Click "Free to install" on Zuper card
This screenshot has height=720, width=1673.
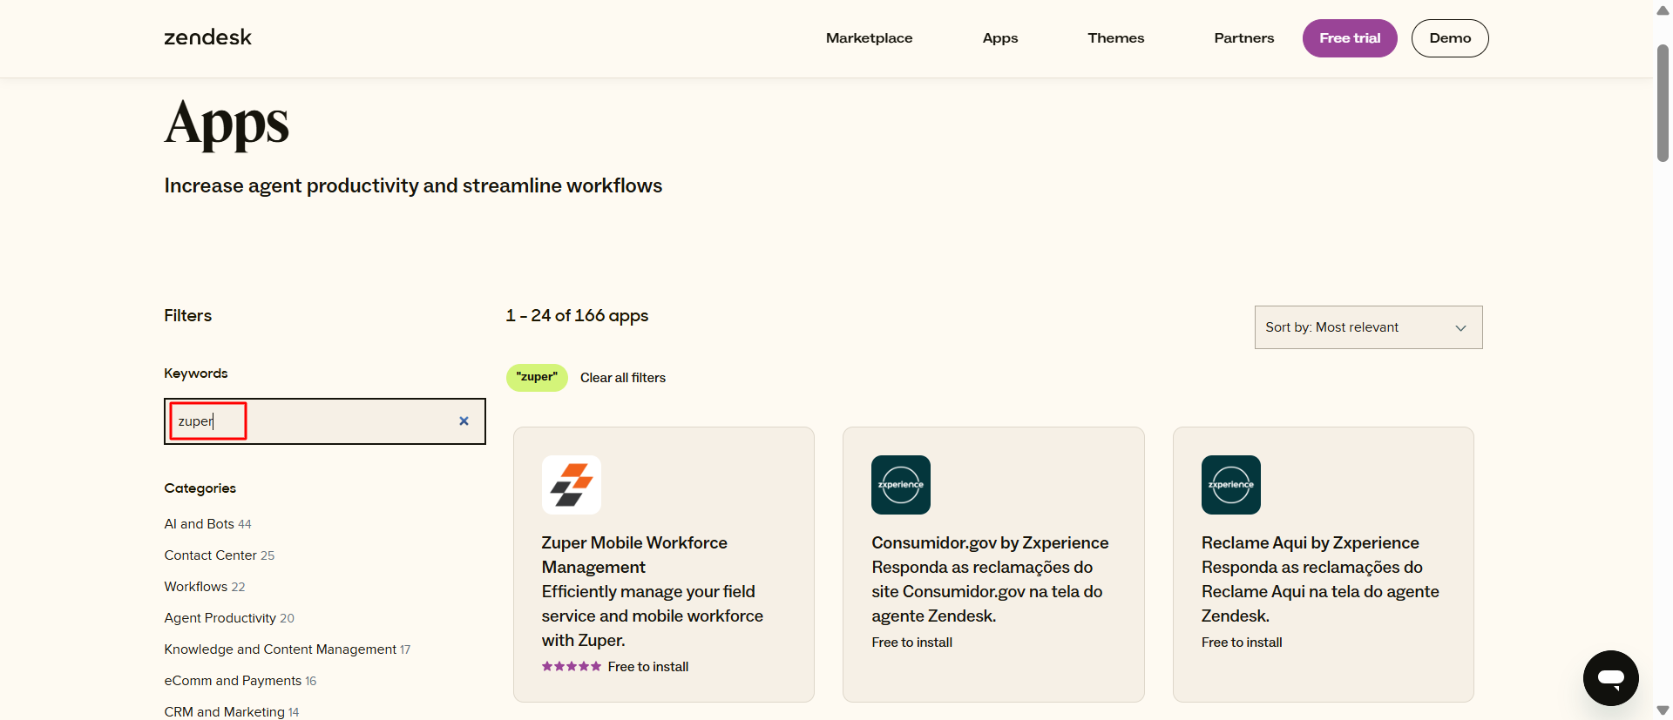click(648, 667)
